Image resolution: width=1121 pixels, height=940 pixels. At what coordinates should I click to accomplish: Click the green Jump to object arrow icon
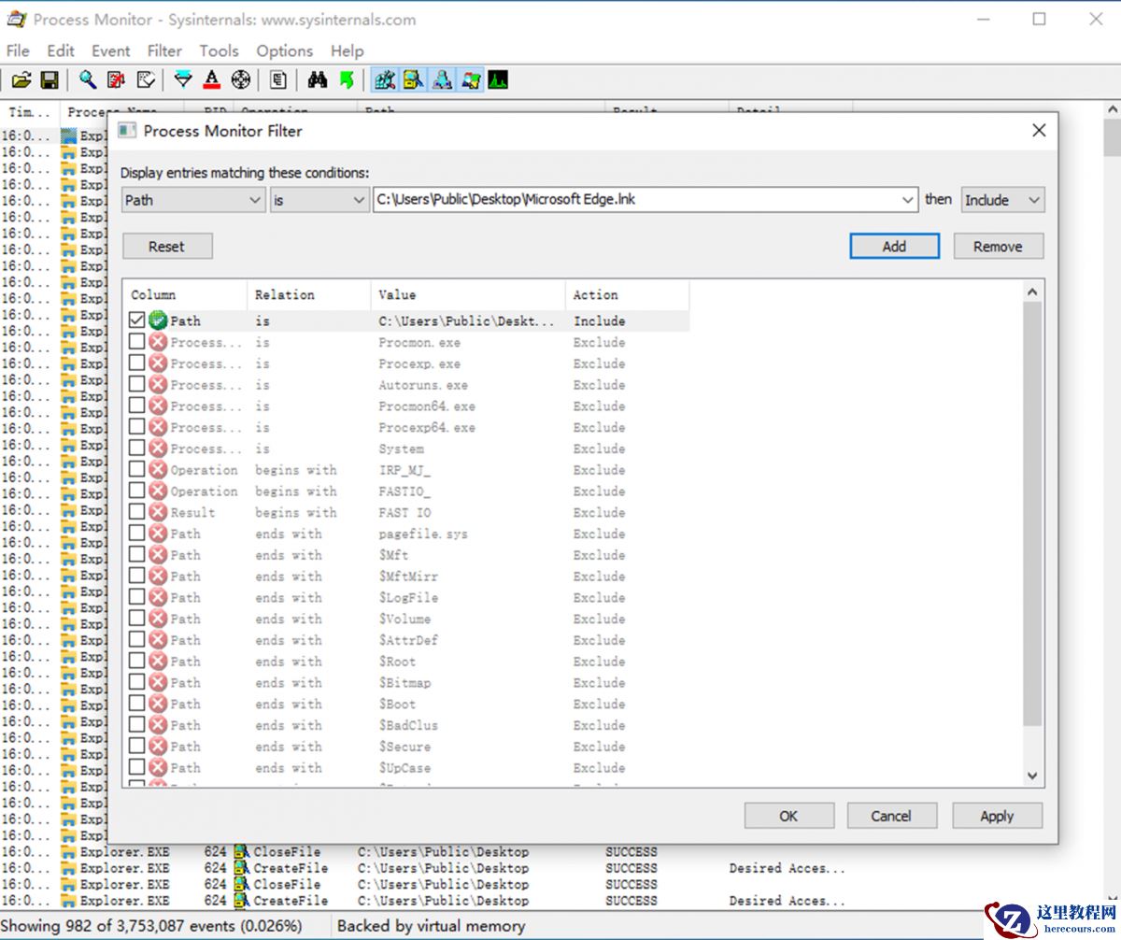click(x=347, y=80)
